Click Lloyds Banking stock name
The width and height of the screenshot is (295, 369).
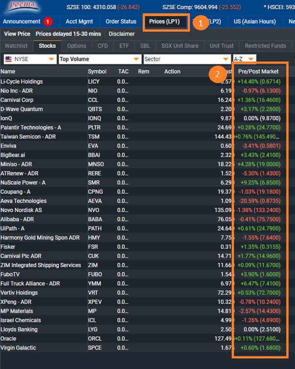click(x=19, y=329)
